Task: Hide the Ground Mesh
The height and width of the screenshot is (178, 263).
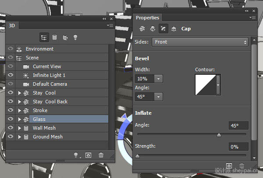Action: tap(11, 136)
